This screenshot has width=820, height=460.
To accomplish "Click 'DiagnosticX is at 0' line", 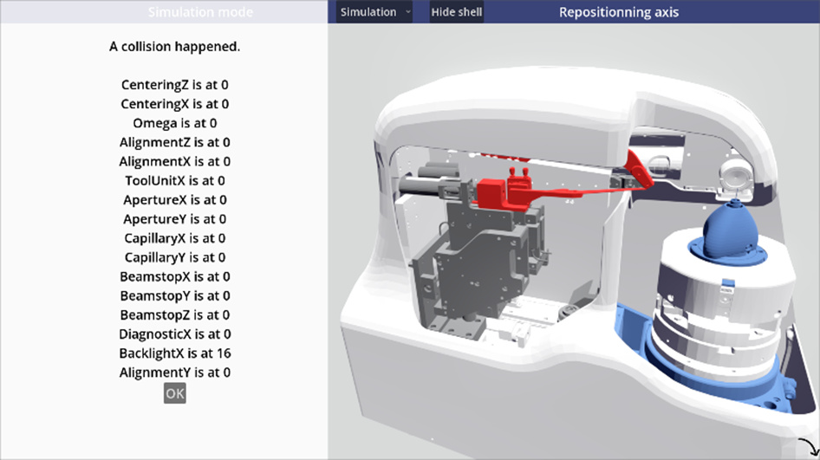I will (x=175, y=334).
